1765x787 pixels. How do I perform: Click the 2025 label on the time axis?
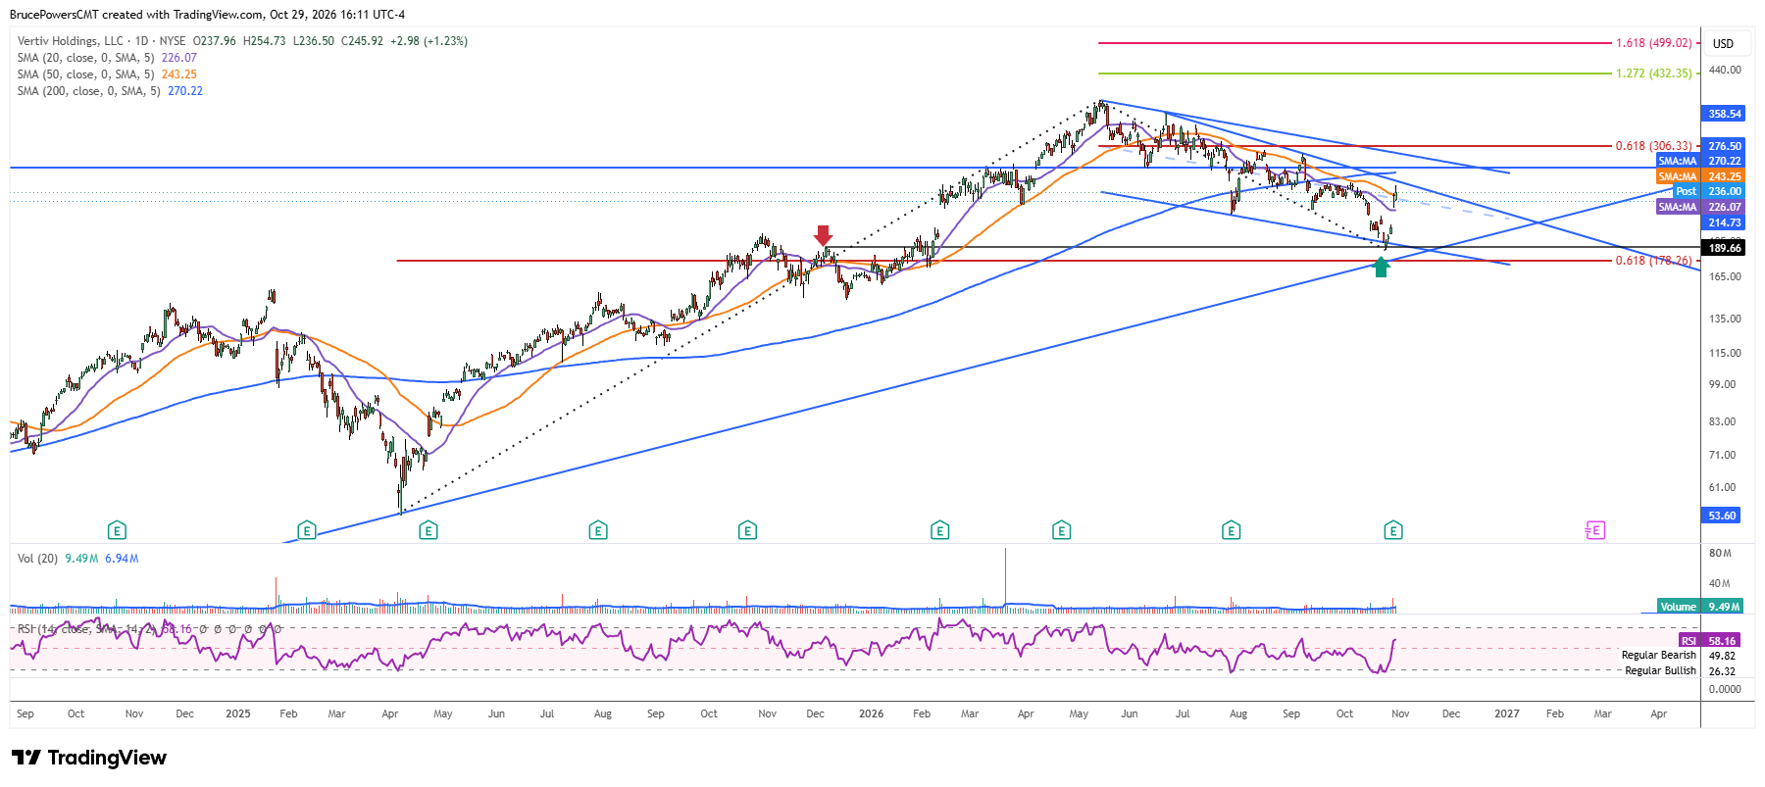238,713
